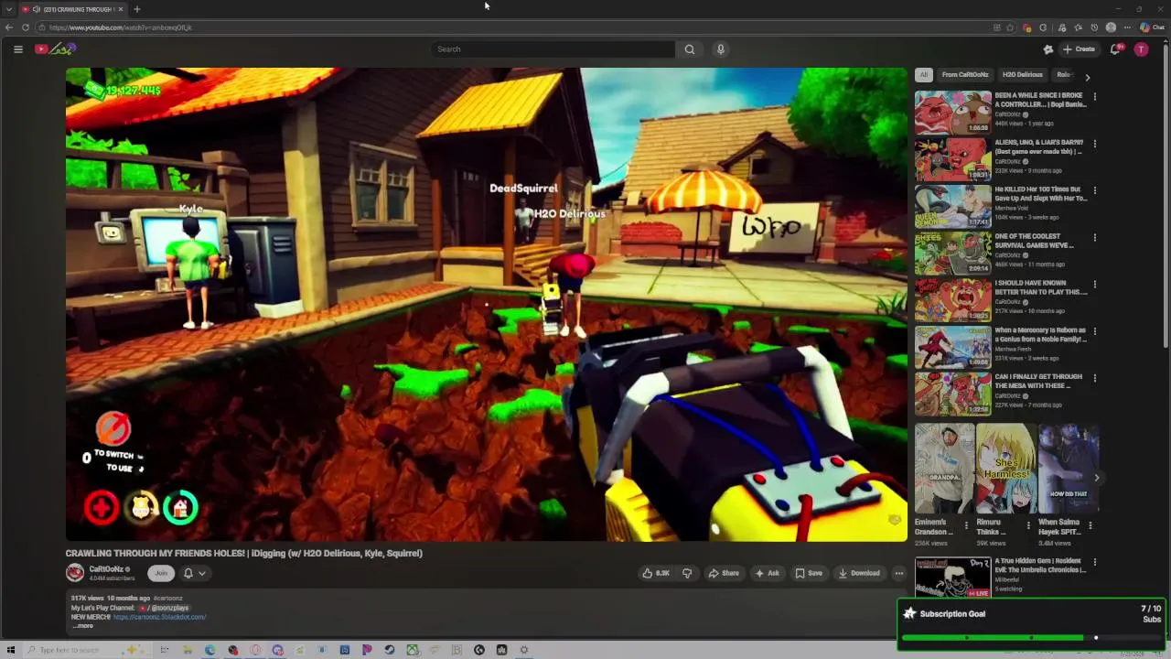Click the Create button
Viewport: 1171px width, 659px height.
coord(1079,49)
